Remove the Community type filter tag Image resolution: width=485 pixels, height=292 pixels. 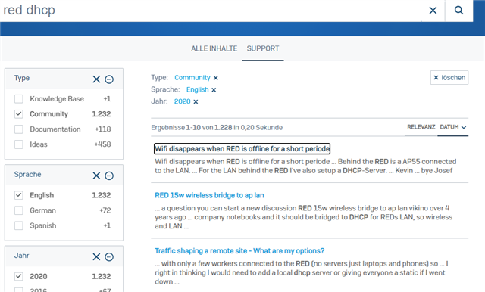[215, 78]
